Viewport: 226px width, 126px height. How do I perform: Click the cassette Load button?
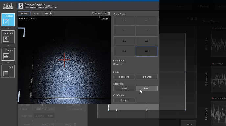tap(147, 88)
